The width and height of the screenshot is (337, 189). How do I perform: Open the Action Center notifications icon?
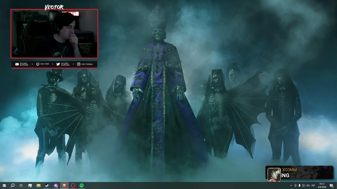point(331,186)
